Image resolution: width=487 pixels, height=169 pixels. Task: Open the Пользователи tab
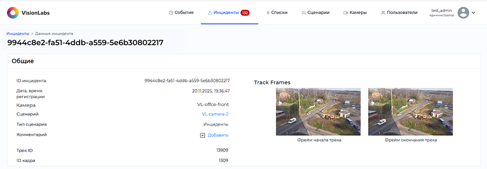(x=399, y=13)
